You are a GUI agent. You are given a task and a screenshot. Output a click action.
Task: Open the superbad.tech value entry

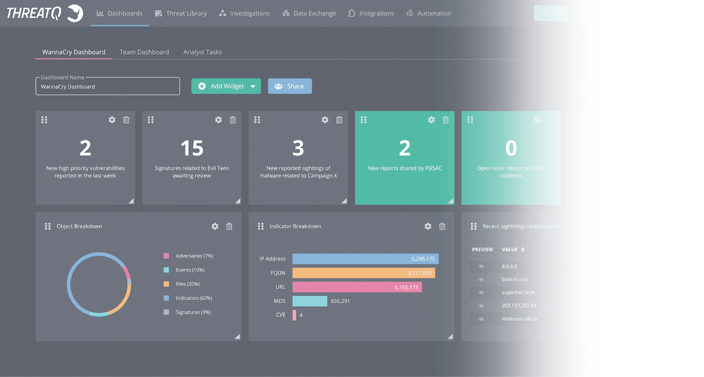tap(518, 293)
